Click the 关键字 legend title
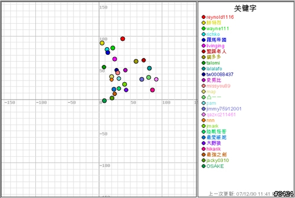This screenshot has width=295, height=198. click(245, 8)
